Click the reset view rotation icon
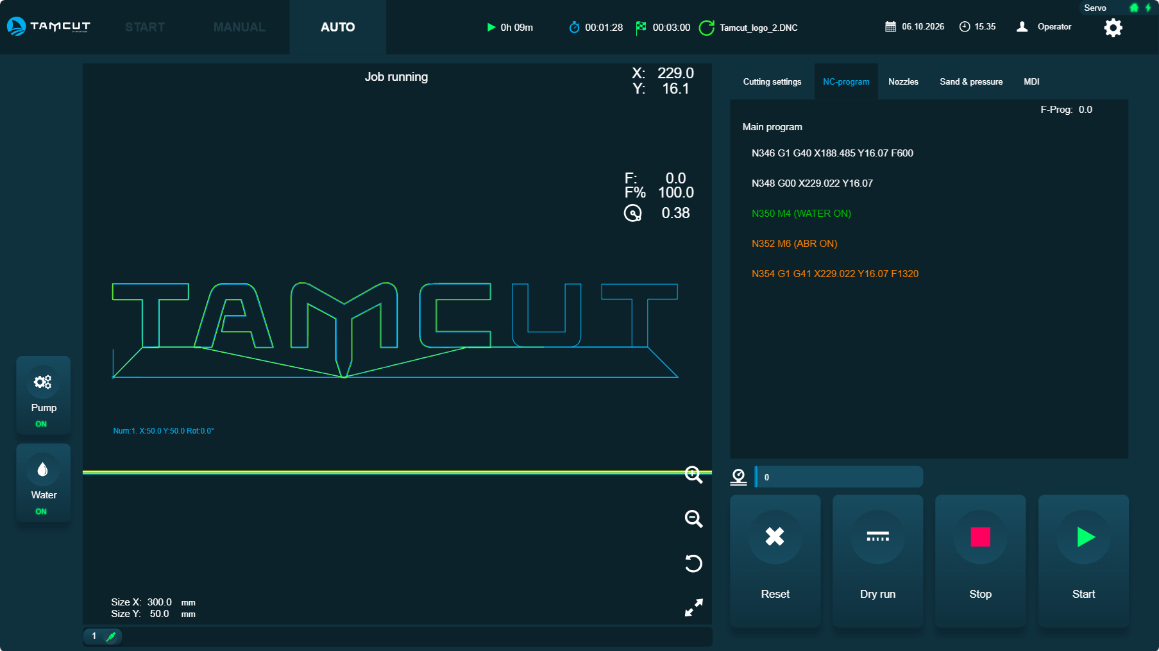The width and height of the screenshot is (1159, 651). click(x=693, y=563)
